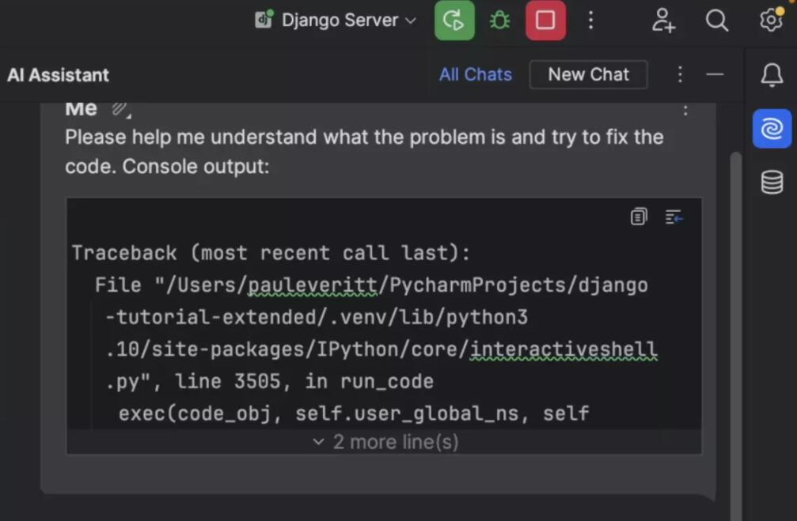
Task: Open toolbar more actions next to Stop
Action: 590,21
